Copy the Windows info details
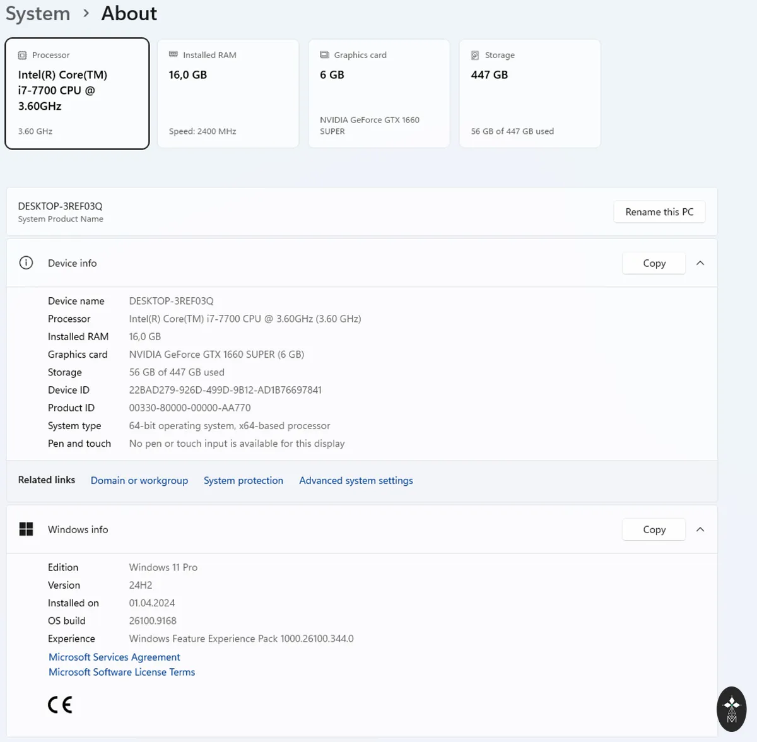This screenshot has height=742, width=757. point(654,529)
